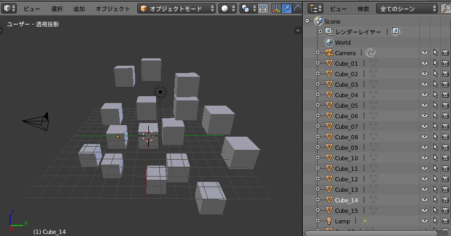Hide Cube_12 with its eye icon
The height and width of the screenshot is (236, 451).
click(425, 179)
